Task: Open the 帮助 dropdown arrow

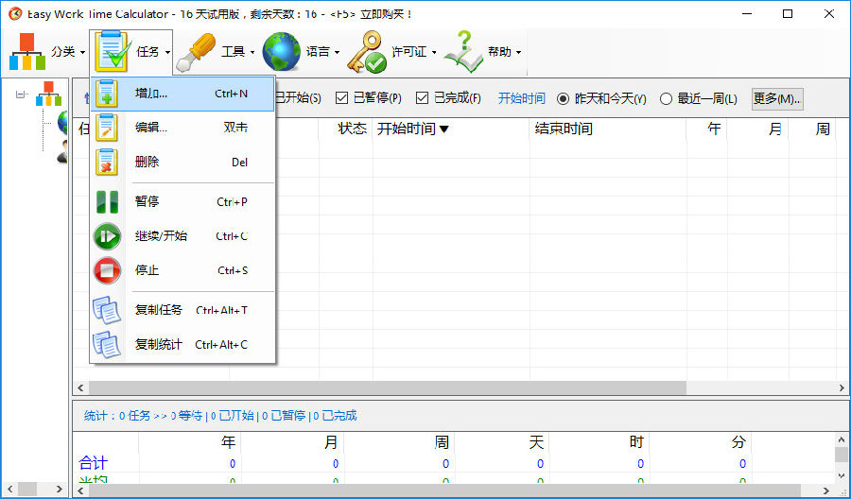Action: [519, 52]
